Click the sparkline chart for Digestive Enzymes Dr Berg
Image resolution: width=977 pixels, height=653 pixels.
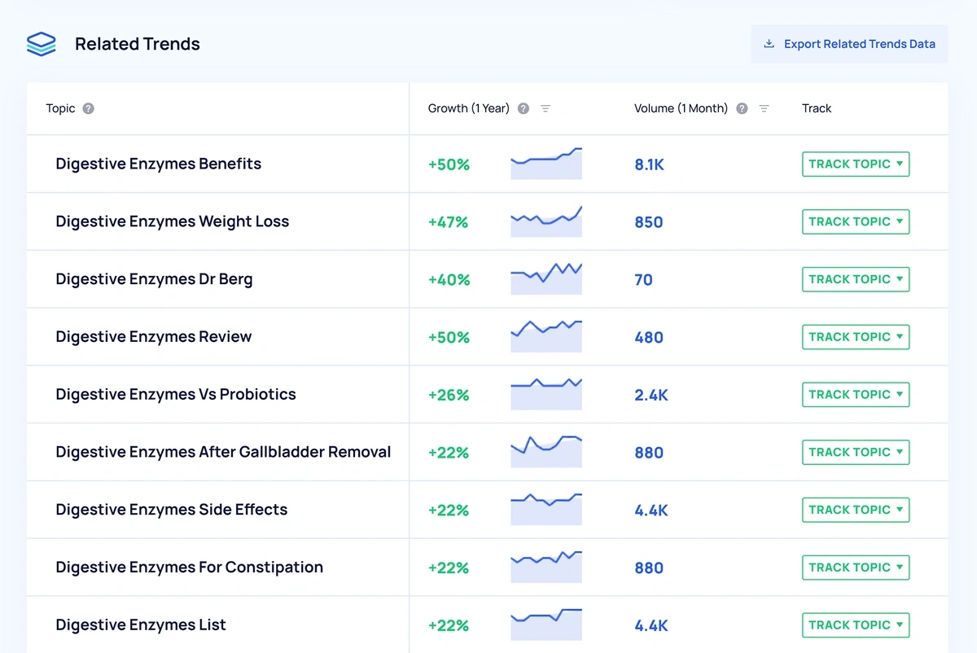[546, 279]
